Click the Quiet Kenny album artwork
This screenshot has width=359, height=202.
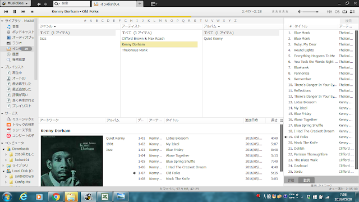(x=72, y=161)
